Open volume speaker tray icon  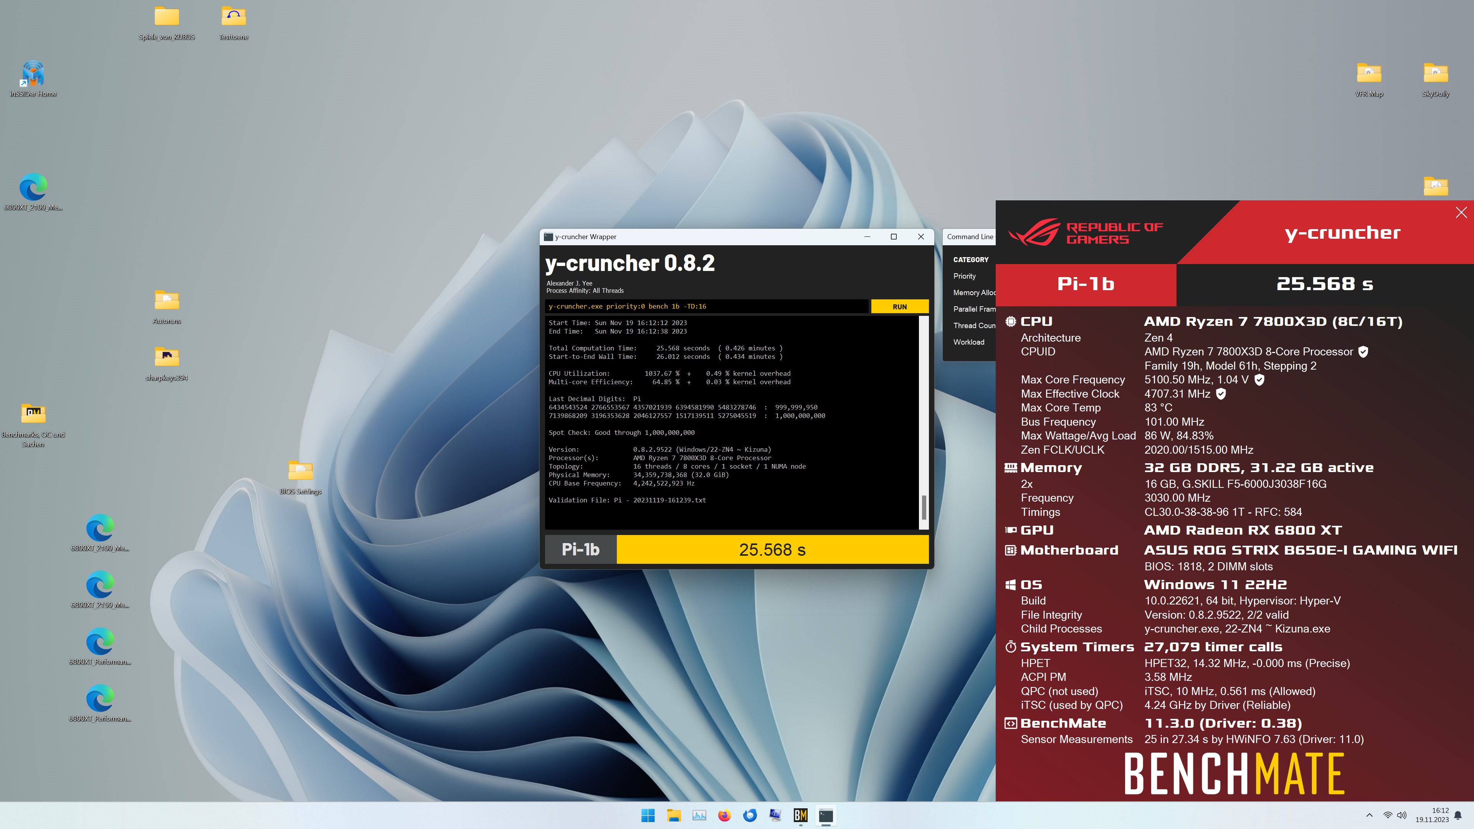[1401, 815]
